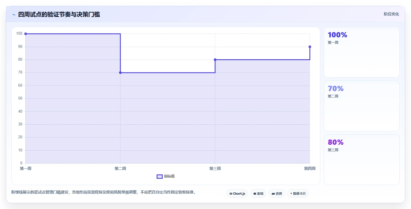The height and width of the screenshot is (209, 411).
Task: Click the 70% value in the 第二周 card
Action: coord(336,89)
